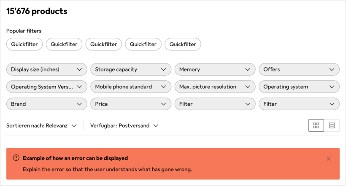Click the chevron beside Sortieren nach
Viewport: 346px width, 186px height.
(74, 126)
